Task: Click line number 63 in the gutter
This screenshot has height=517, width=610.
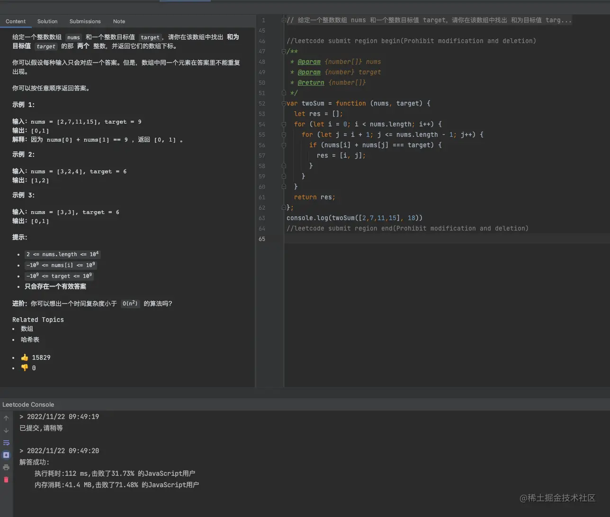Action: [x=262, y=218]
